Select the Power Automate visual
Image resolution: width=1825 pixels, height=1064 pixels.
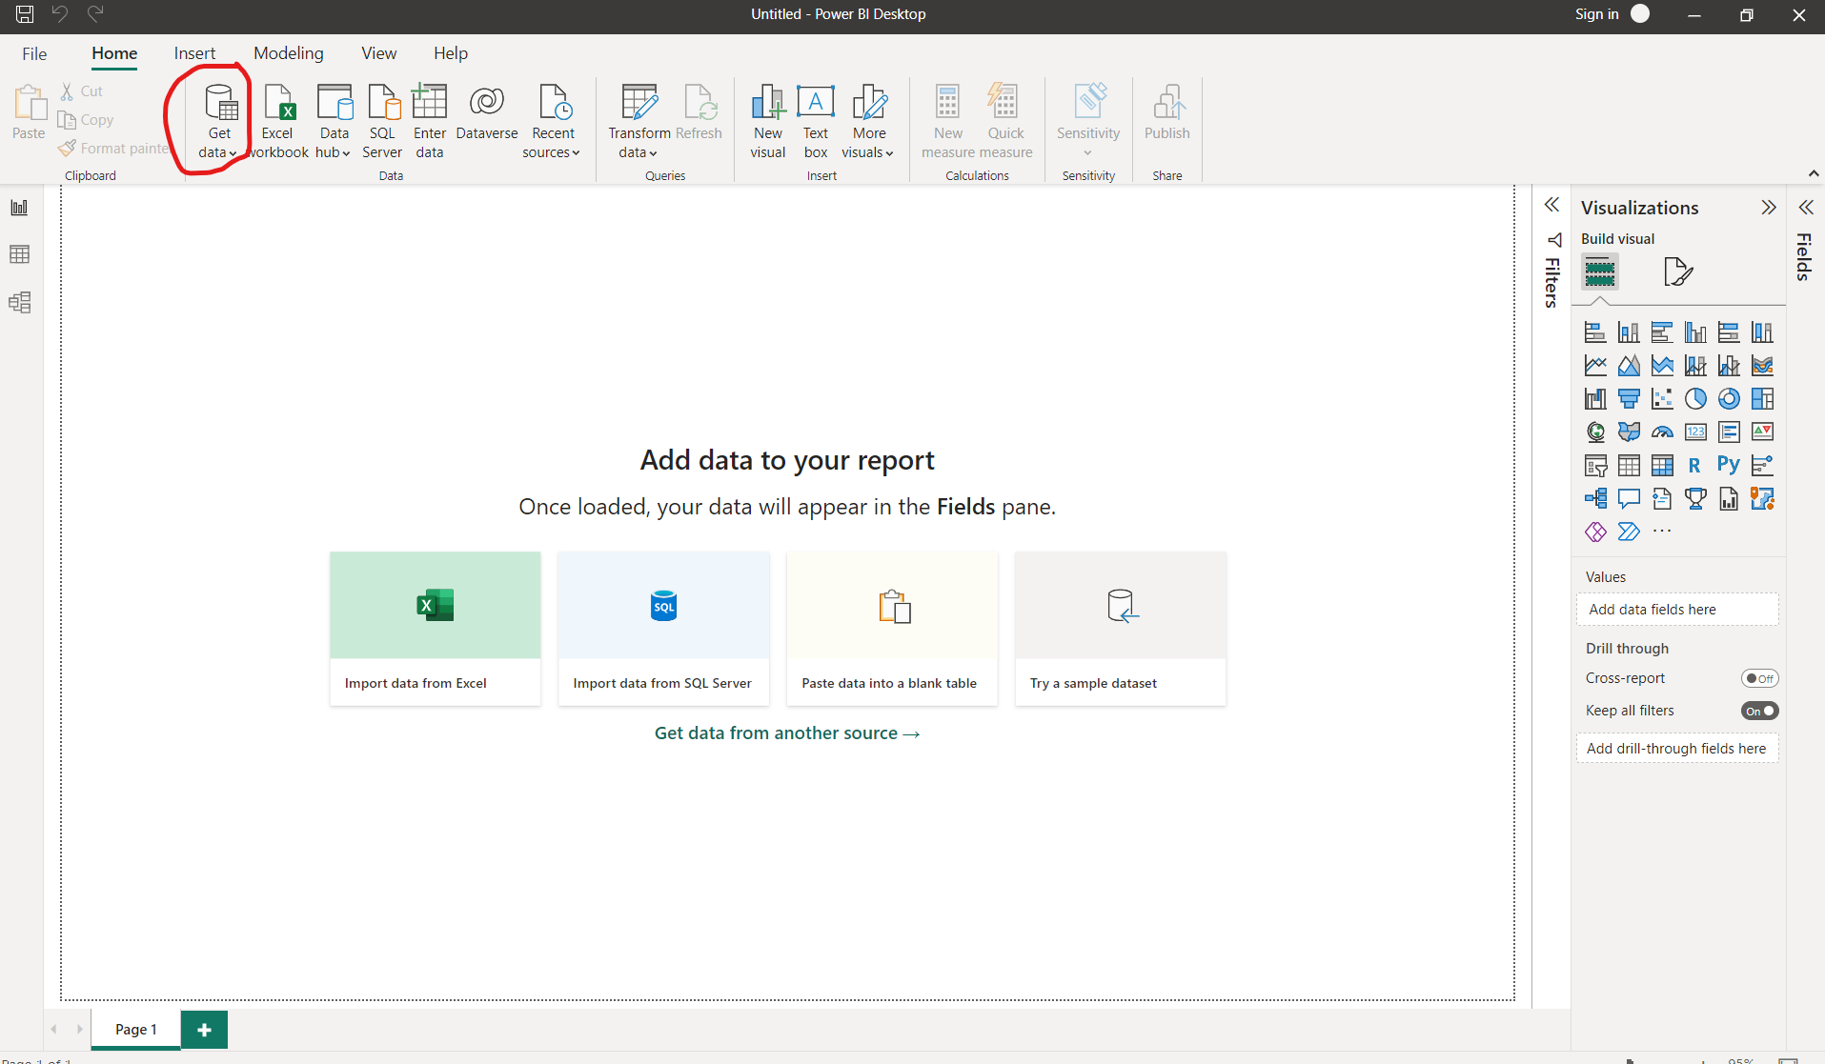(x=1629, y=532)
